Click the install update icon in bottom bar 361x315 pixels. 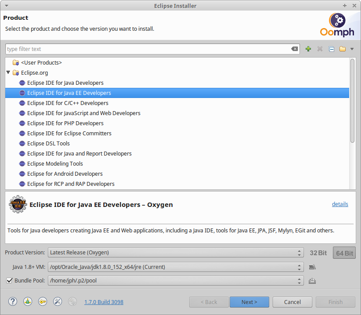pos(28,301)
